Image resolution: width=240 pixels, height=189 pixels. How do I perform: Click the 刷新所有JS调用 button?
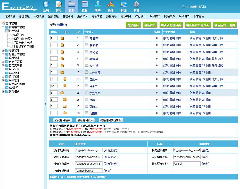pyautogui.click(x=225, y=25)
